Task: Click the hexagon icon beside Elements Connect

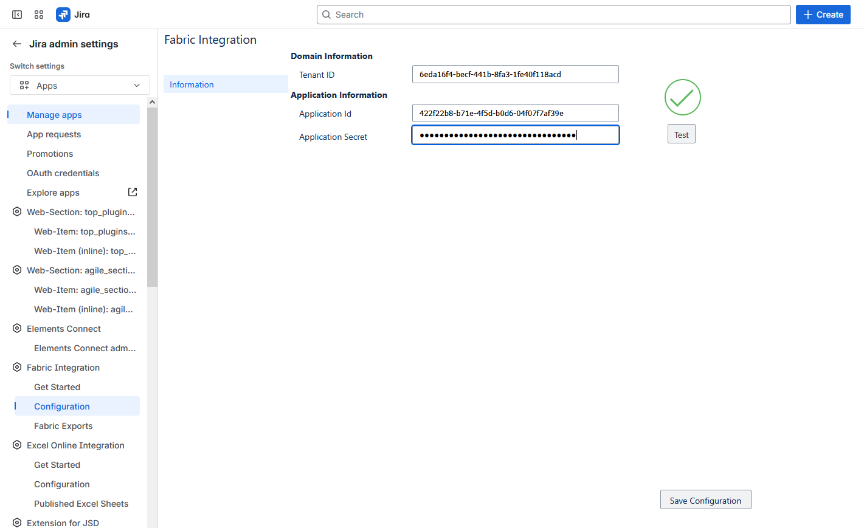Action: [17, 329]
